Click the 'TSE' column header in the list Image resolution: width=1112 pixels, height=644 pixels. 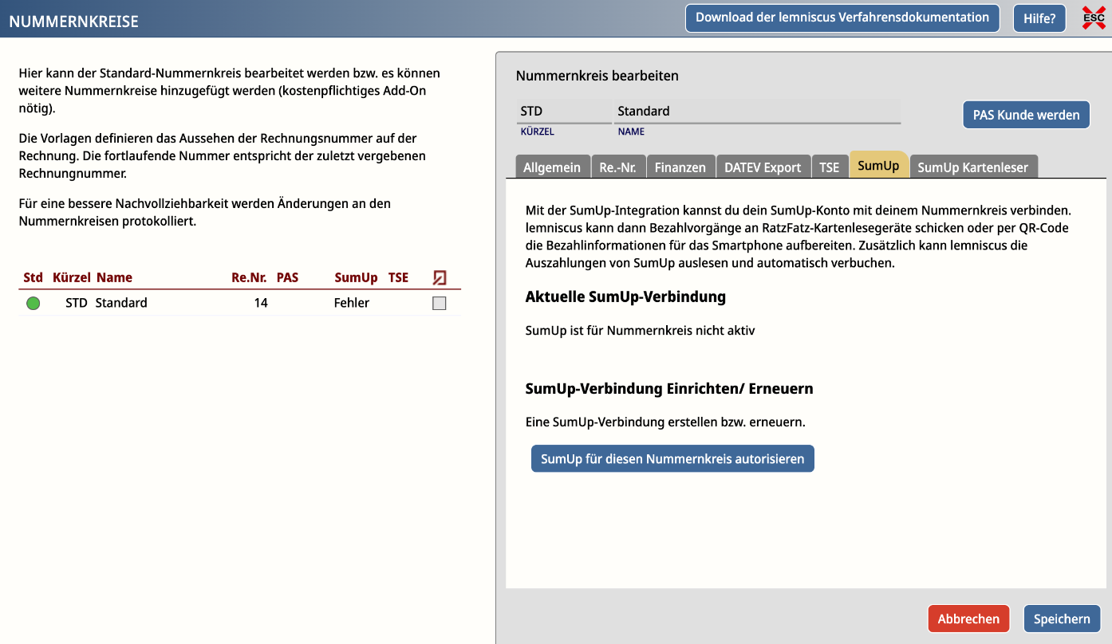tap(398, 277)
